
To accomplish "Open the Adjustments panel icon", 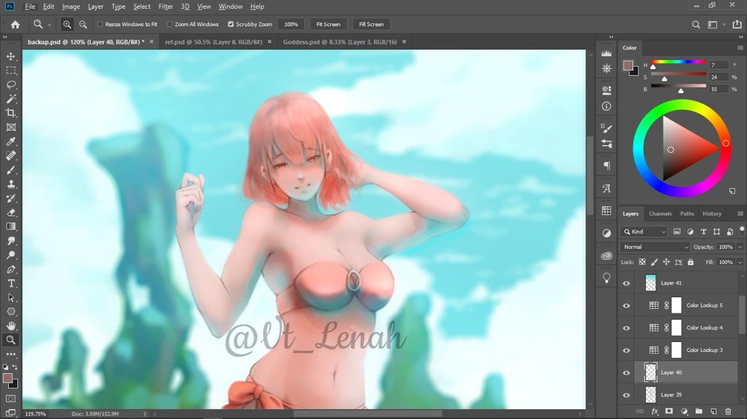I will pyautogui.click(x=606, y=234).
